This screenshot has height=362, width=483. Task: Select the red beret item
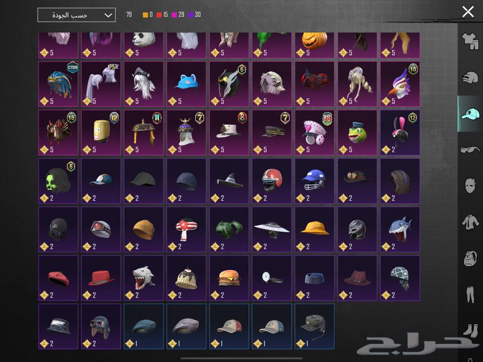tap(58, 278)
